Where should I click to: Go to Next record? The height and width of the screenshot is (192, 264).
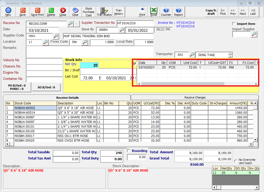click(243, 12)
